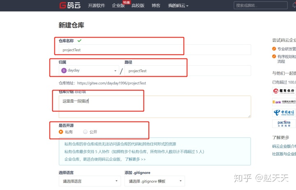Click the pactera logo thumbnail
Viewport: 296px width, 190px height.
click(x=284, y=124)
